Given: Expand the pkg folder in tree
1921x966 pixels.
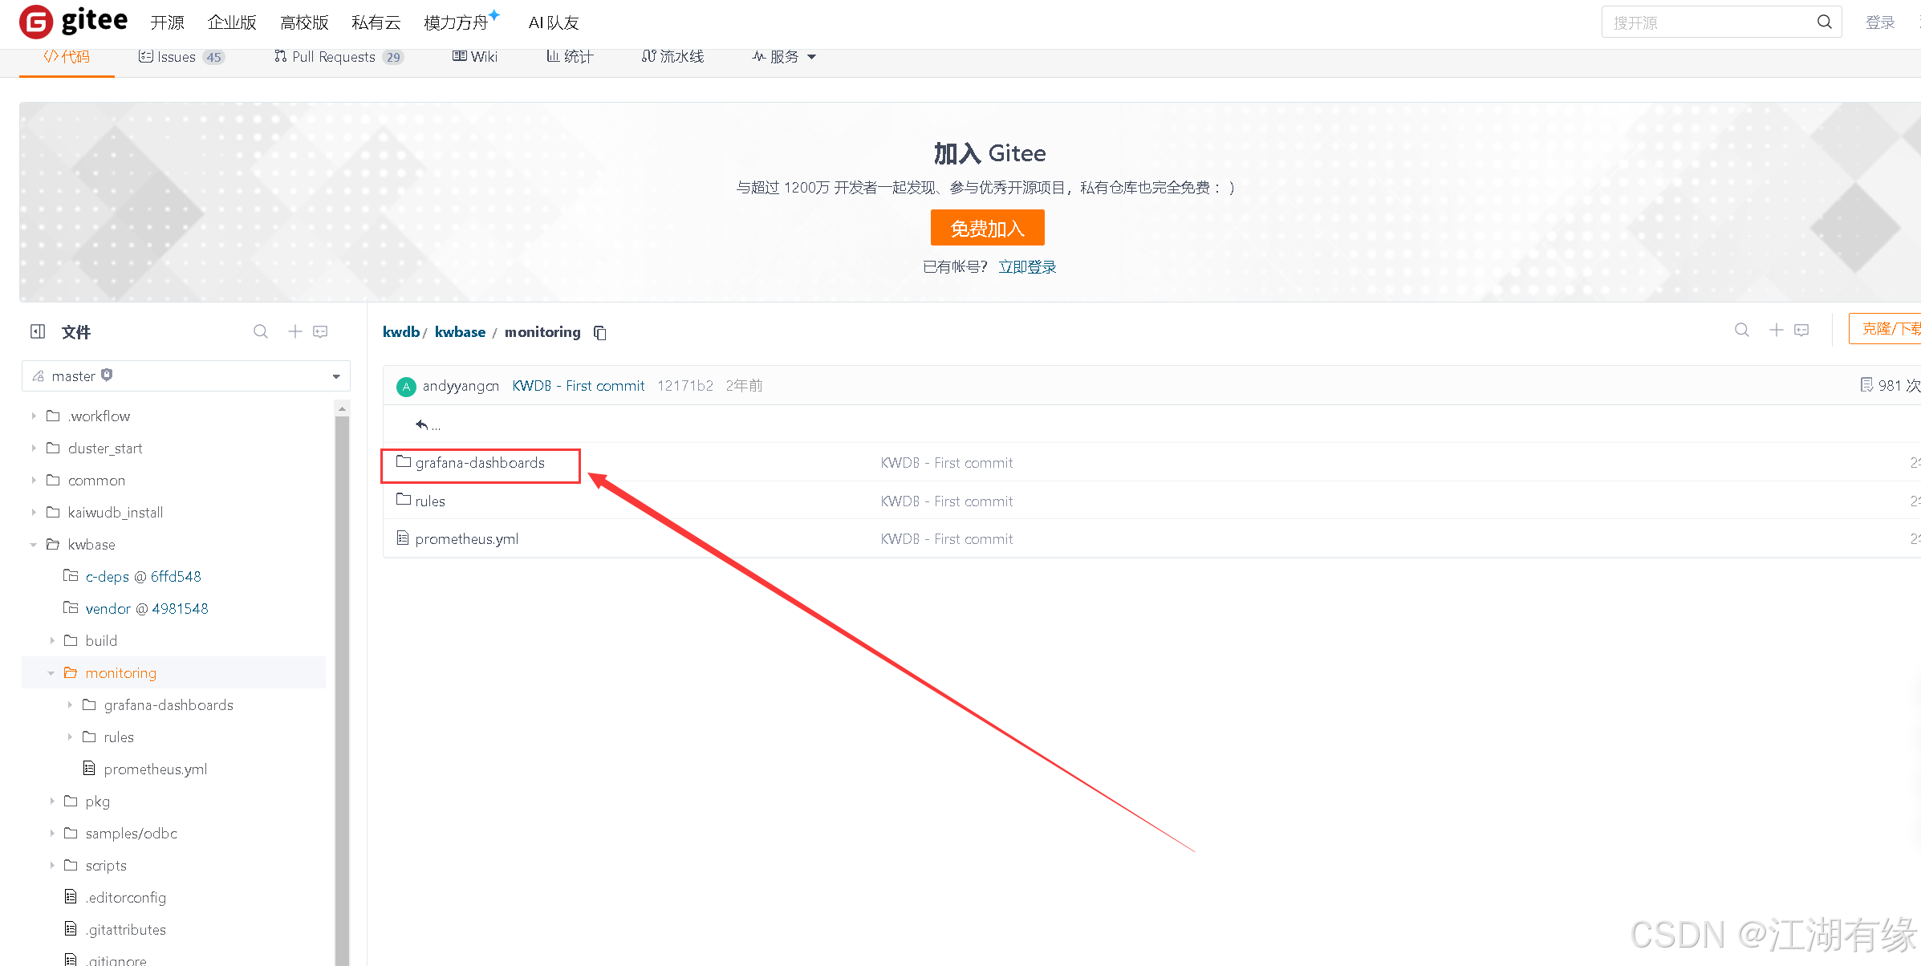Looking at the screenshot, I should click(x=52, y=801).
